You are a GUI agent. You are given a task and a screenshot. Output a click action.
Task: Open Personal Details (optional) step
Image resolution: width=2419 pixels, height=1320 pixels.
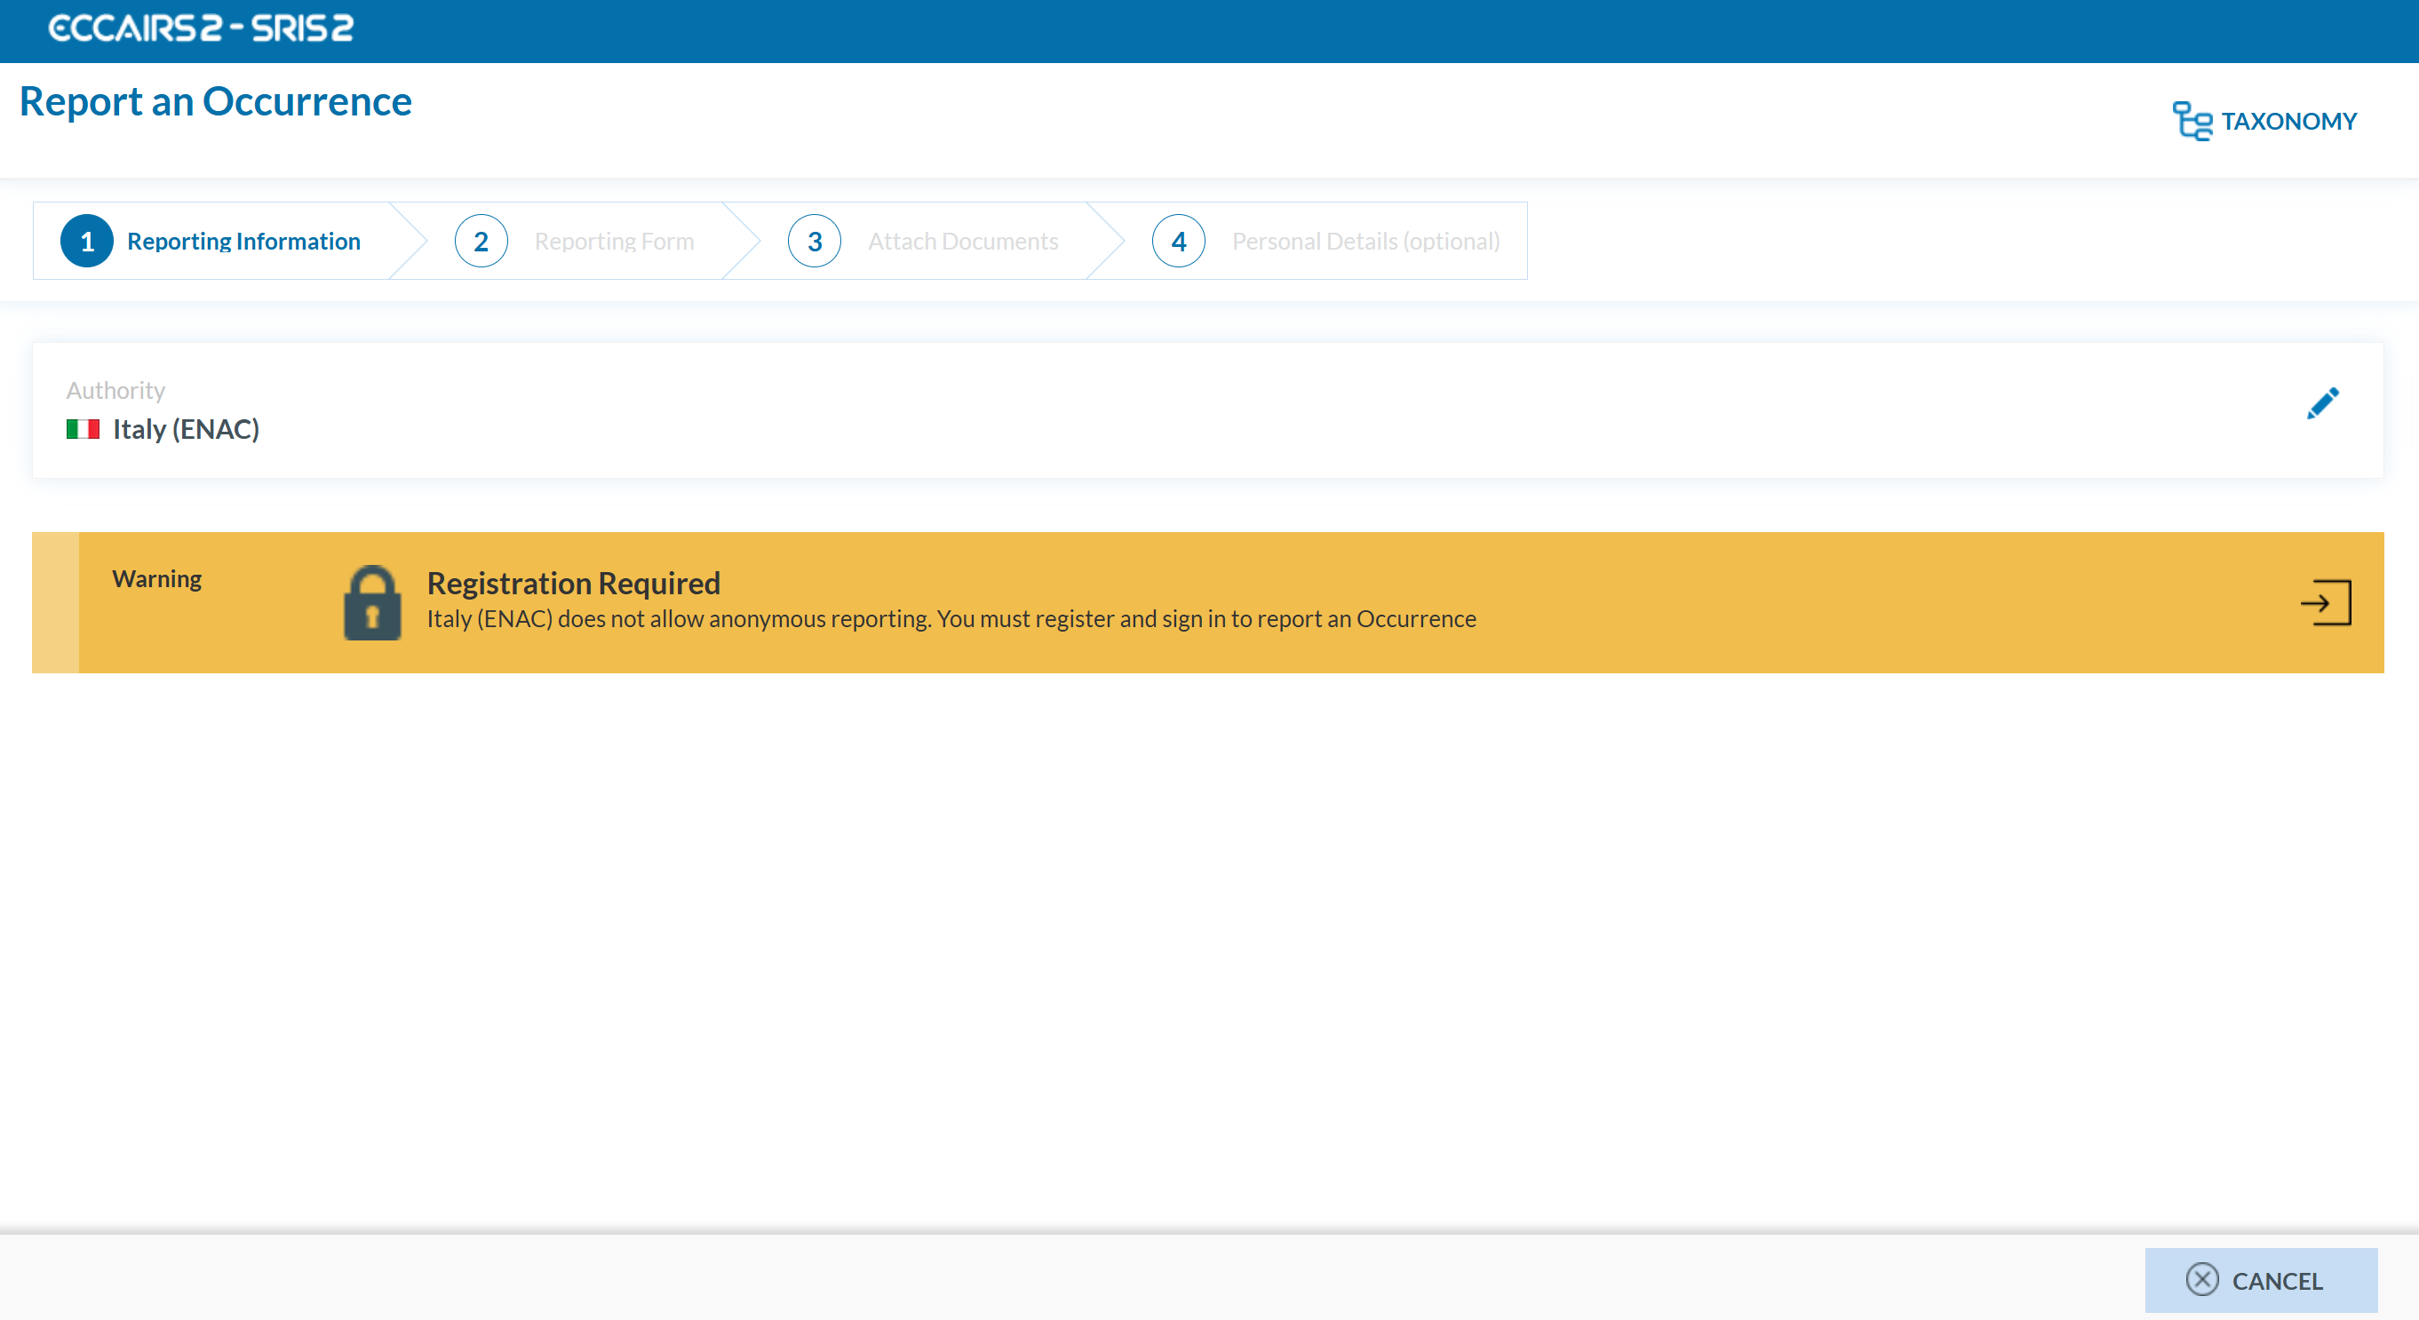coord(1365,242)
